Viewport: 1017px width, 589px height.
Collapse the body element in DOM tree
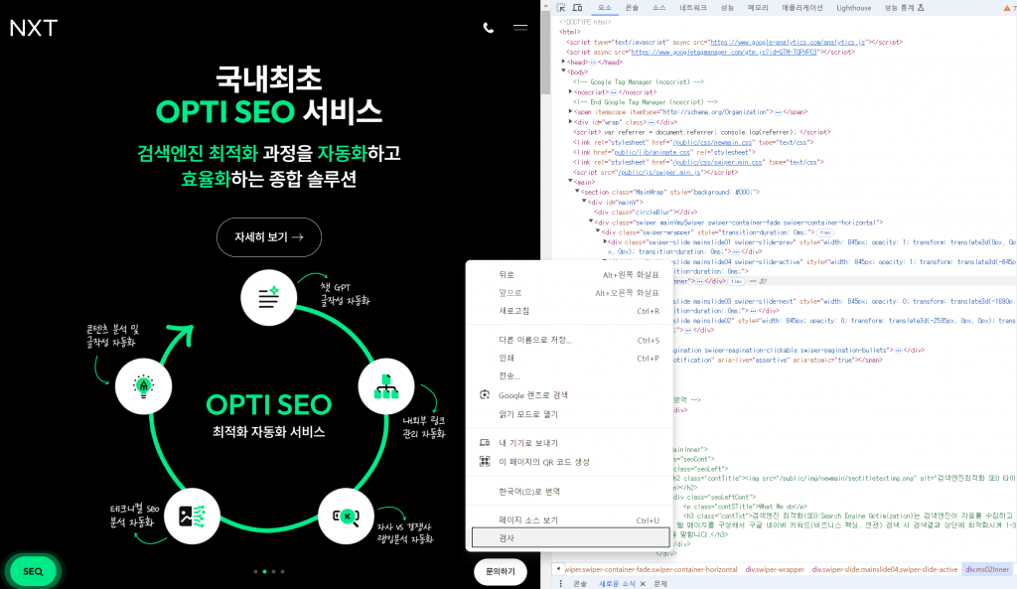click(x=563, y=72)
